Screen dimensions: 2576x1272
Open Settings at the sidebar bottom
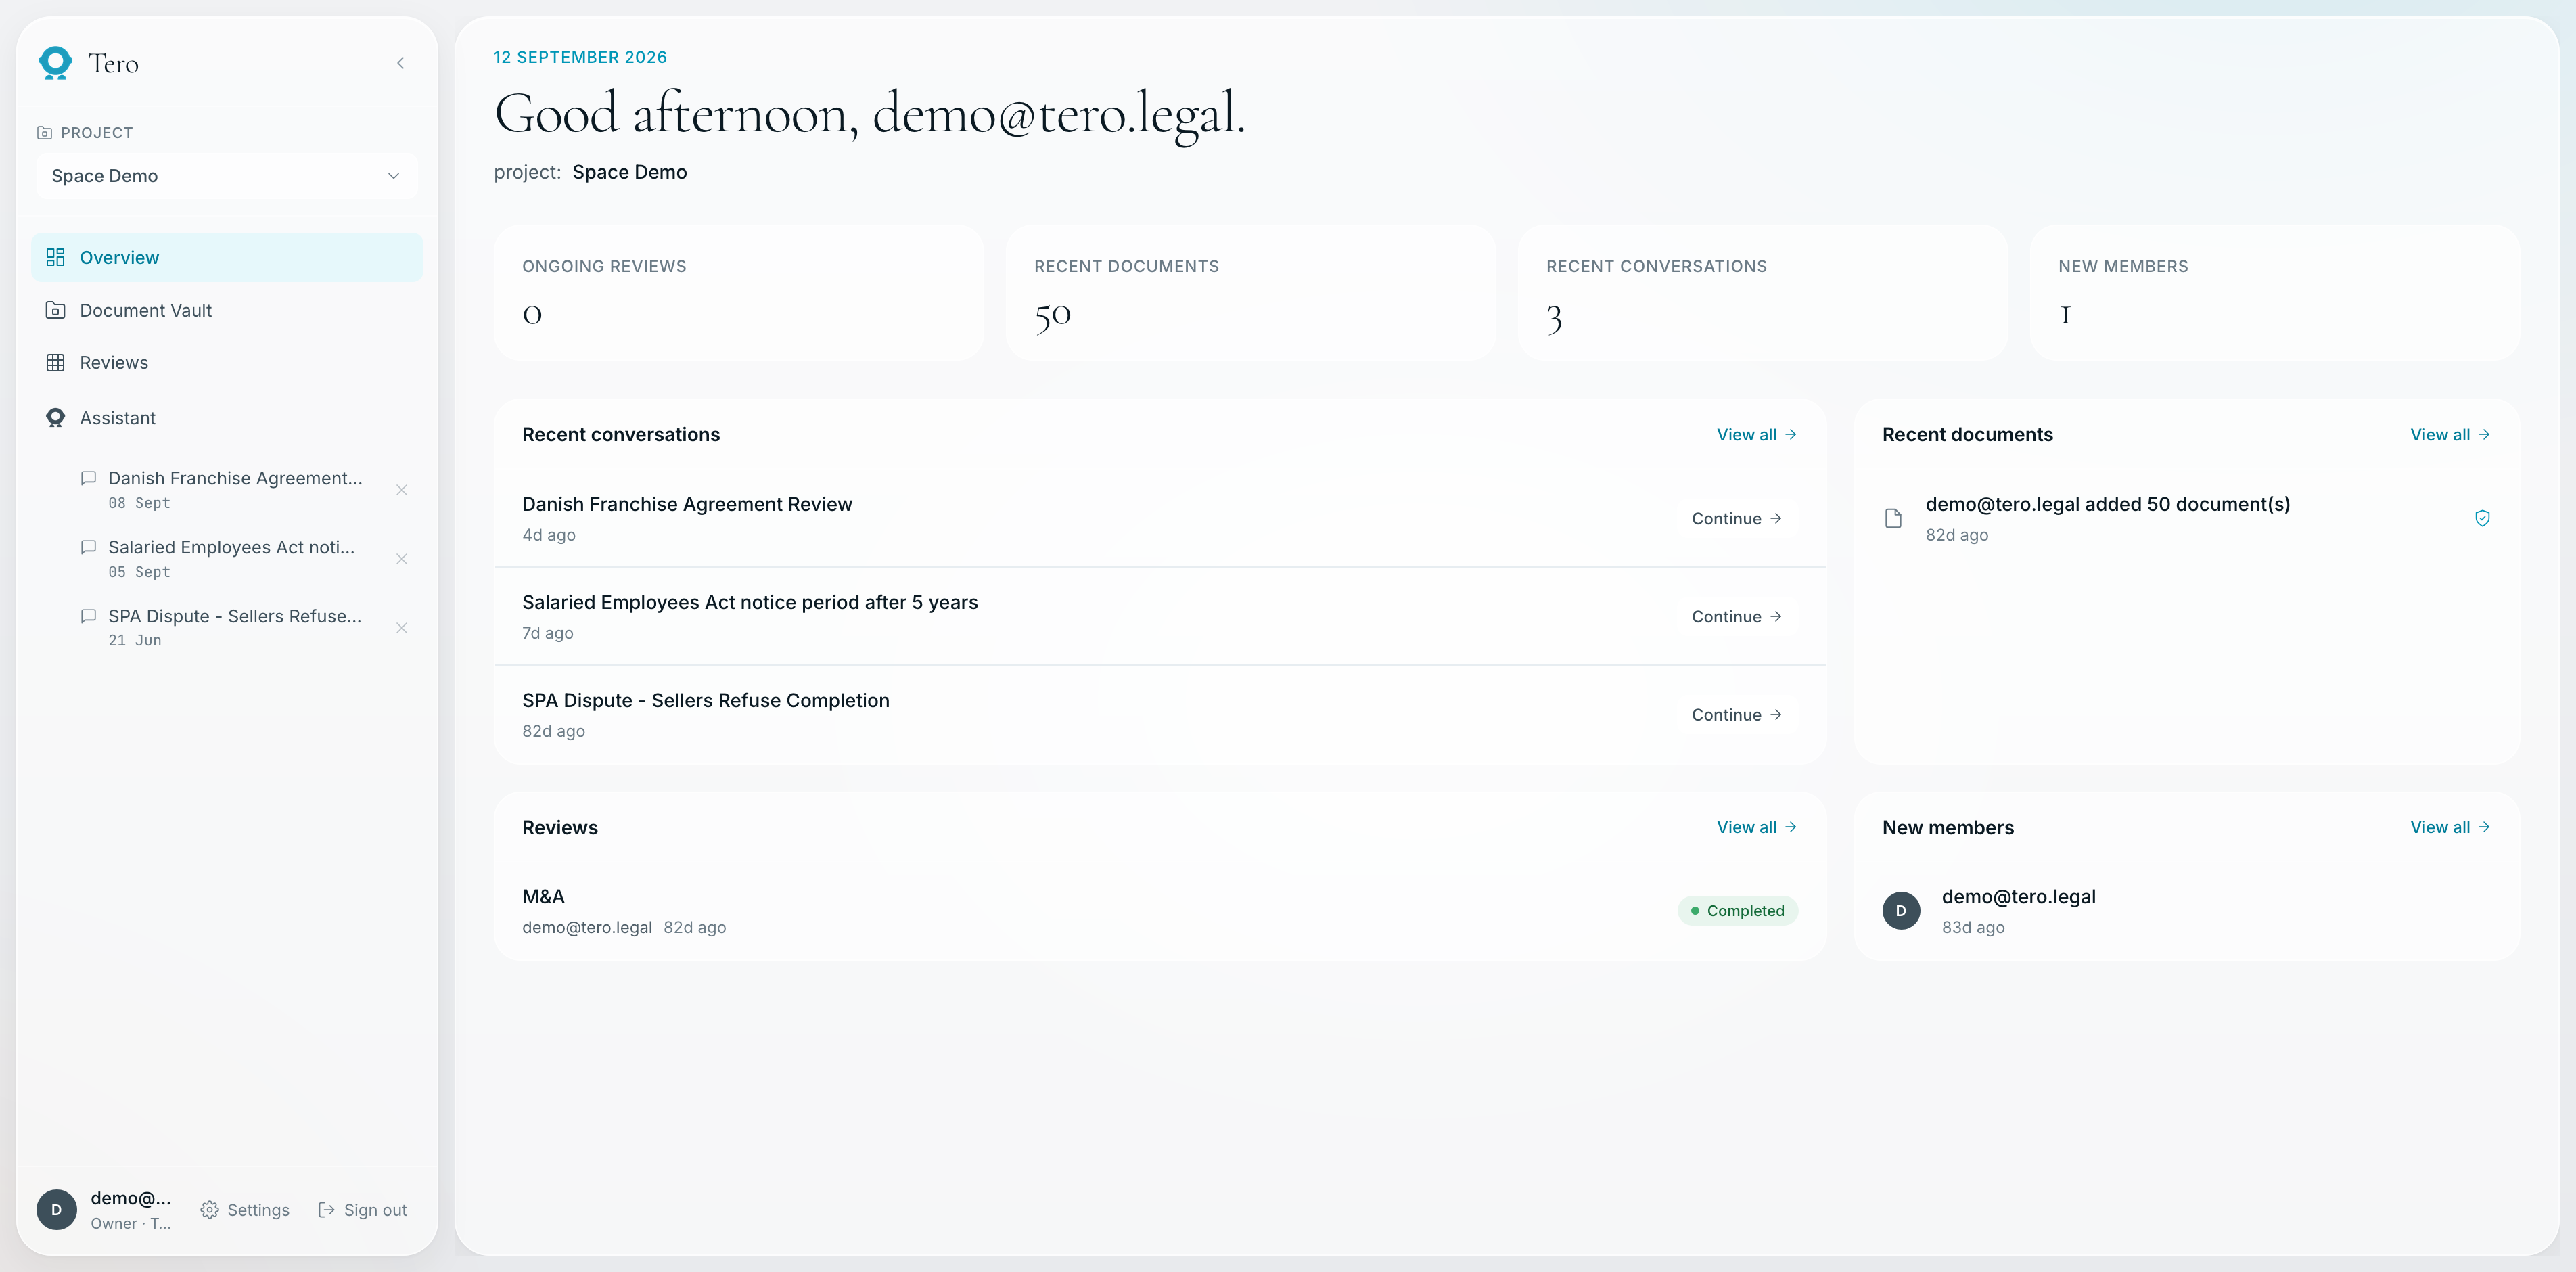245,1210
